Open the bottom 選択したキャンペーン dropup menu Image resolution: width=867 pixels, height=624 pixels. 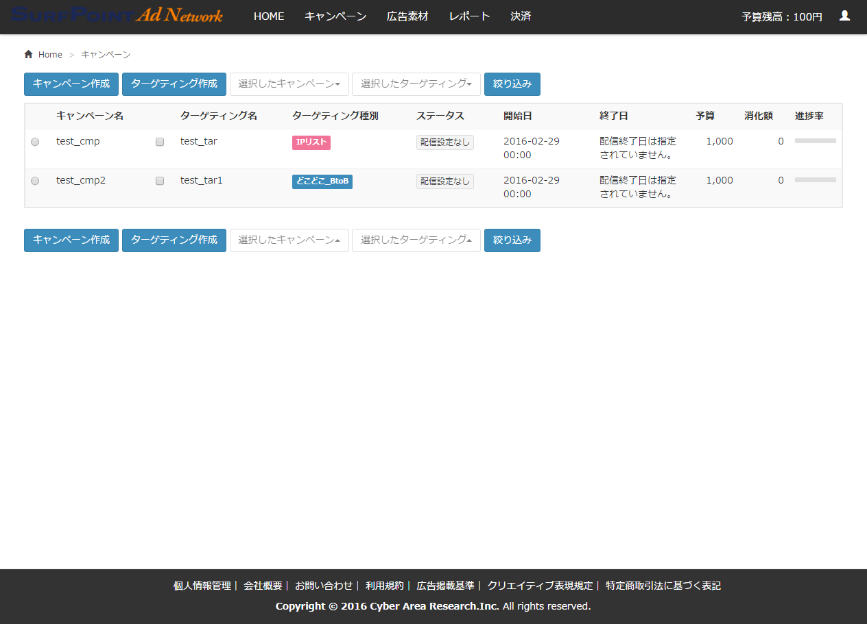tap(289, 240)
